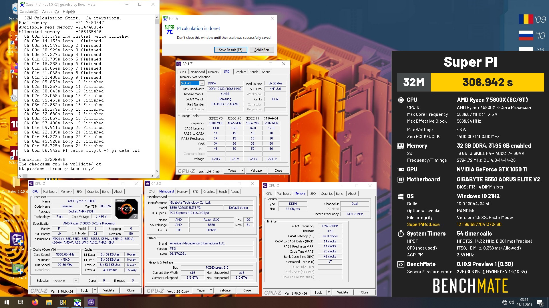Click Close in CPU-Z SPD window

point(278,171)
